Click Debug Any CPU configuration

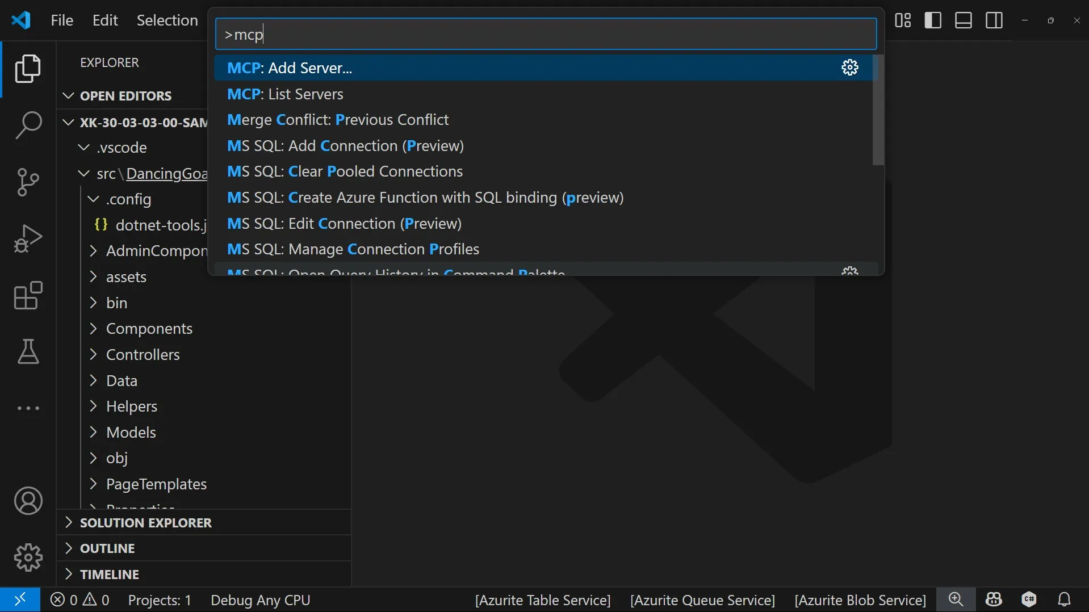click(x=261, y=600)
